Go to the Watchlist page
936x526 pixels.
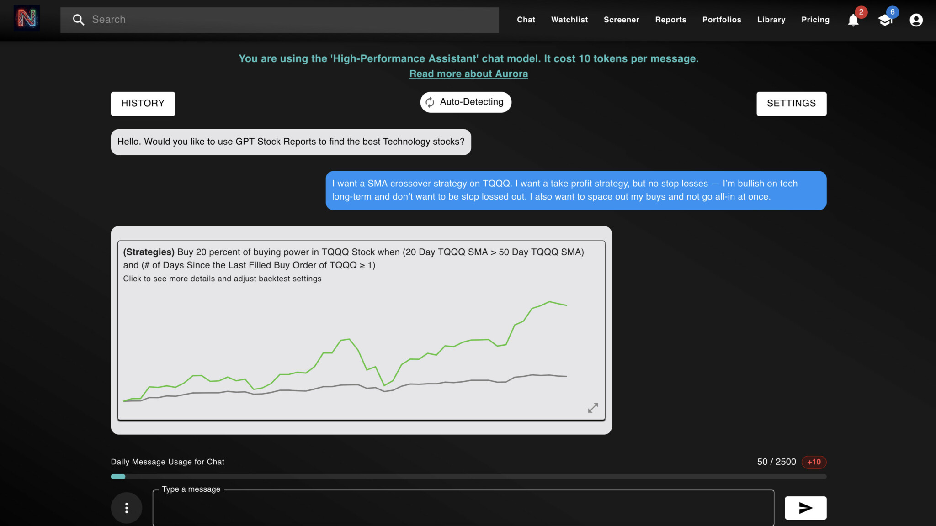(569, 20)
